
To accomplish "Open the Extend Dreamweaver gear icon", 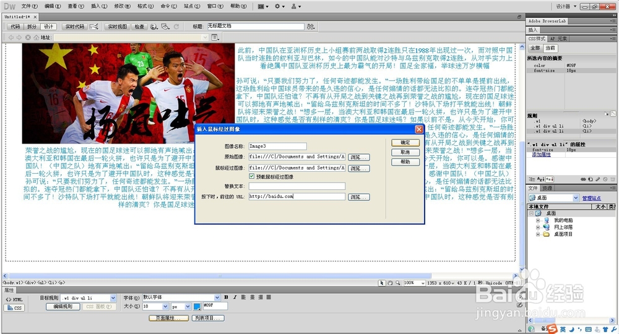I will 280,6.
